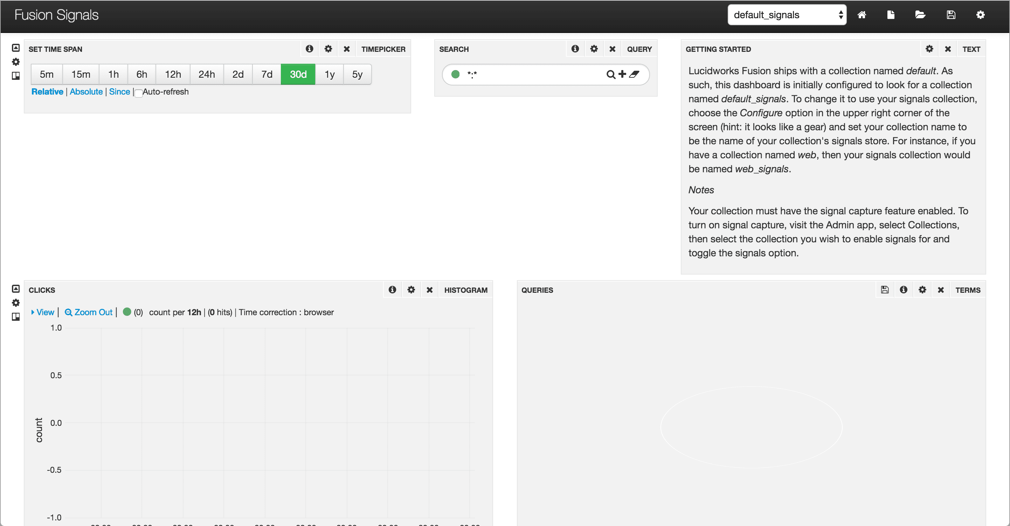Click green series dot in Clicks legend
This screenshot has height=526, width=1010.
[127, 312]
